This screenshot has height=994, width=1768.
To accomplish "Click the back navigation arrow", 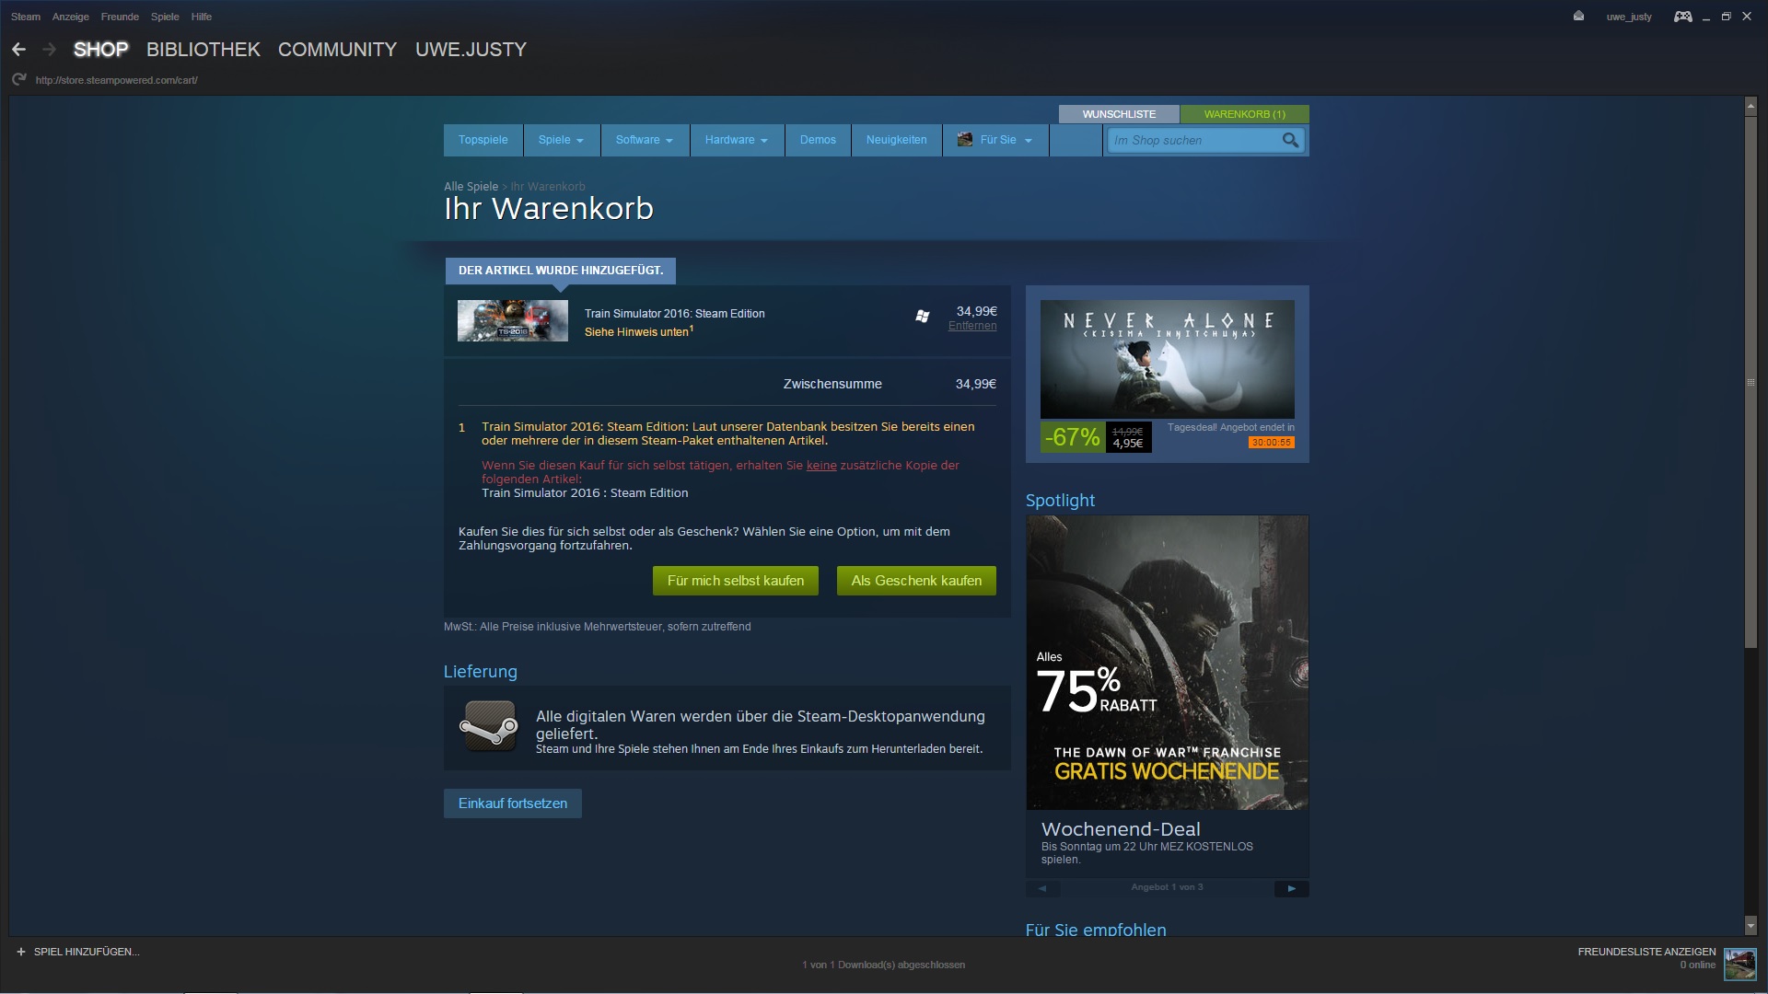I will [x=18, y=50].
